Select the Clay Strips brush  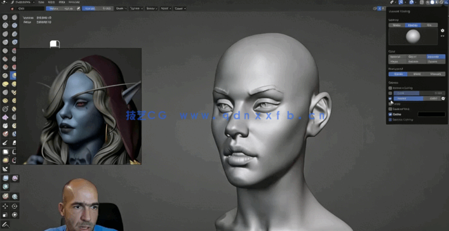point(15,25)
